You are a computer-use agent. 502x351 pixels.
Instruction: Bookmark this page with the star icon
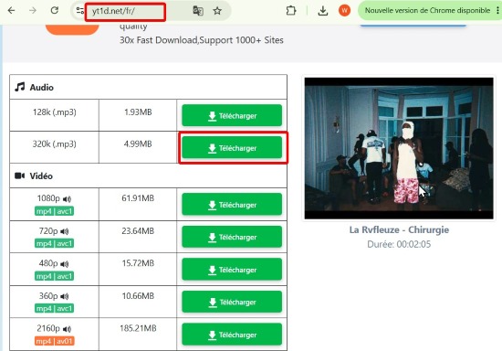coord(217,11)
